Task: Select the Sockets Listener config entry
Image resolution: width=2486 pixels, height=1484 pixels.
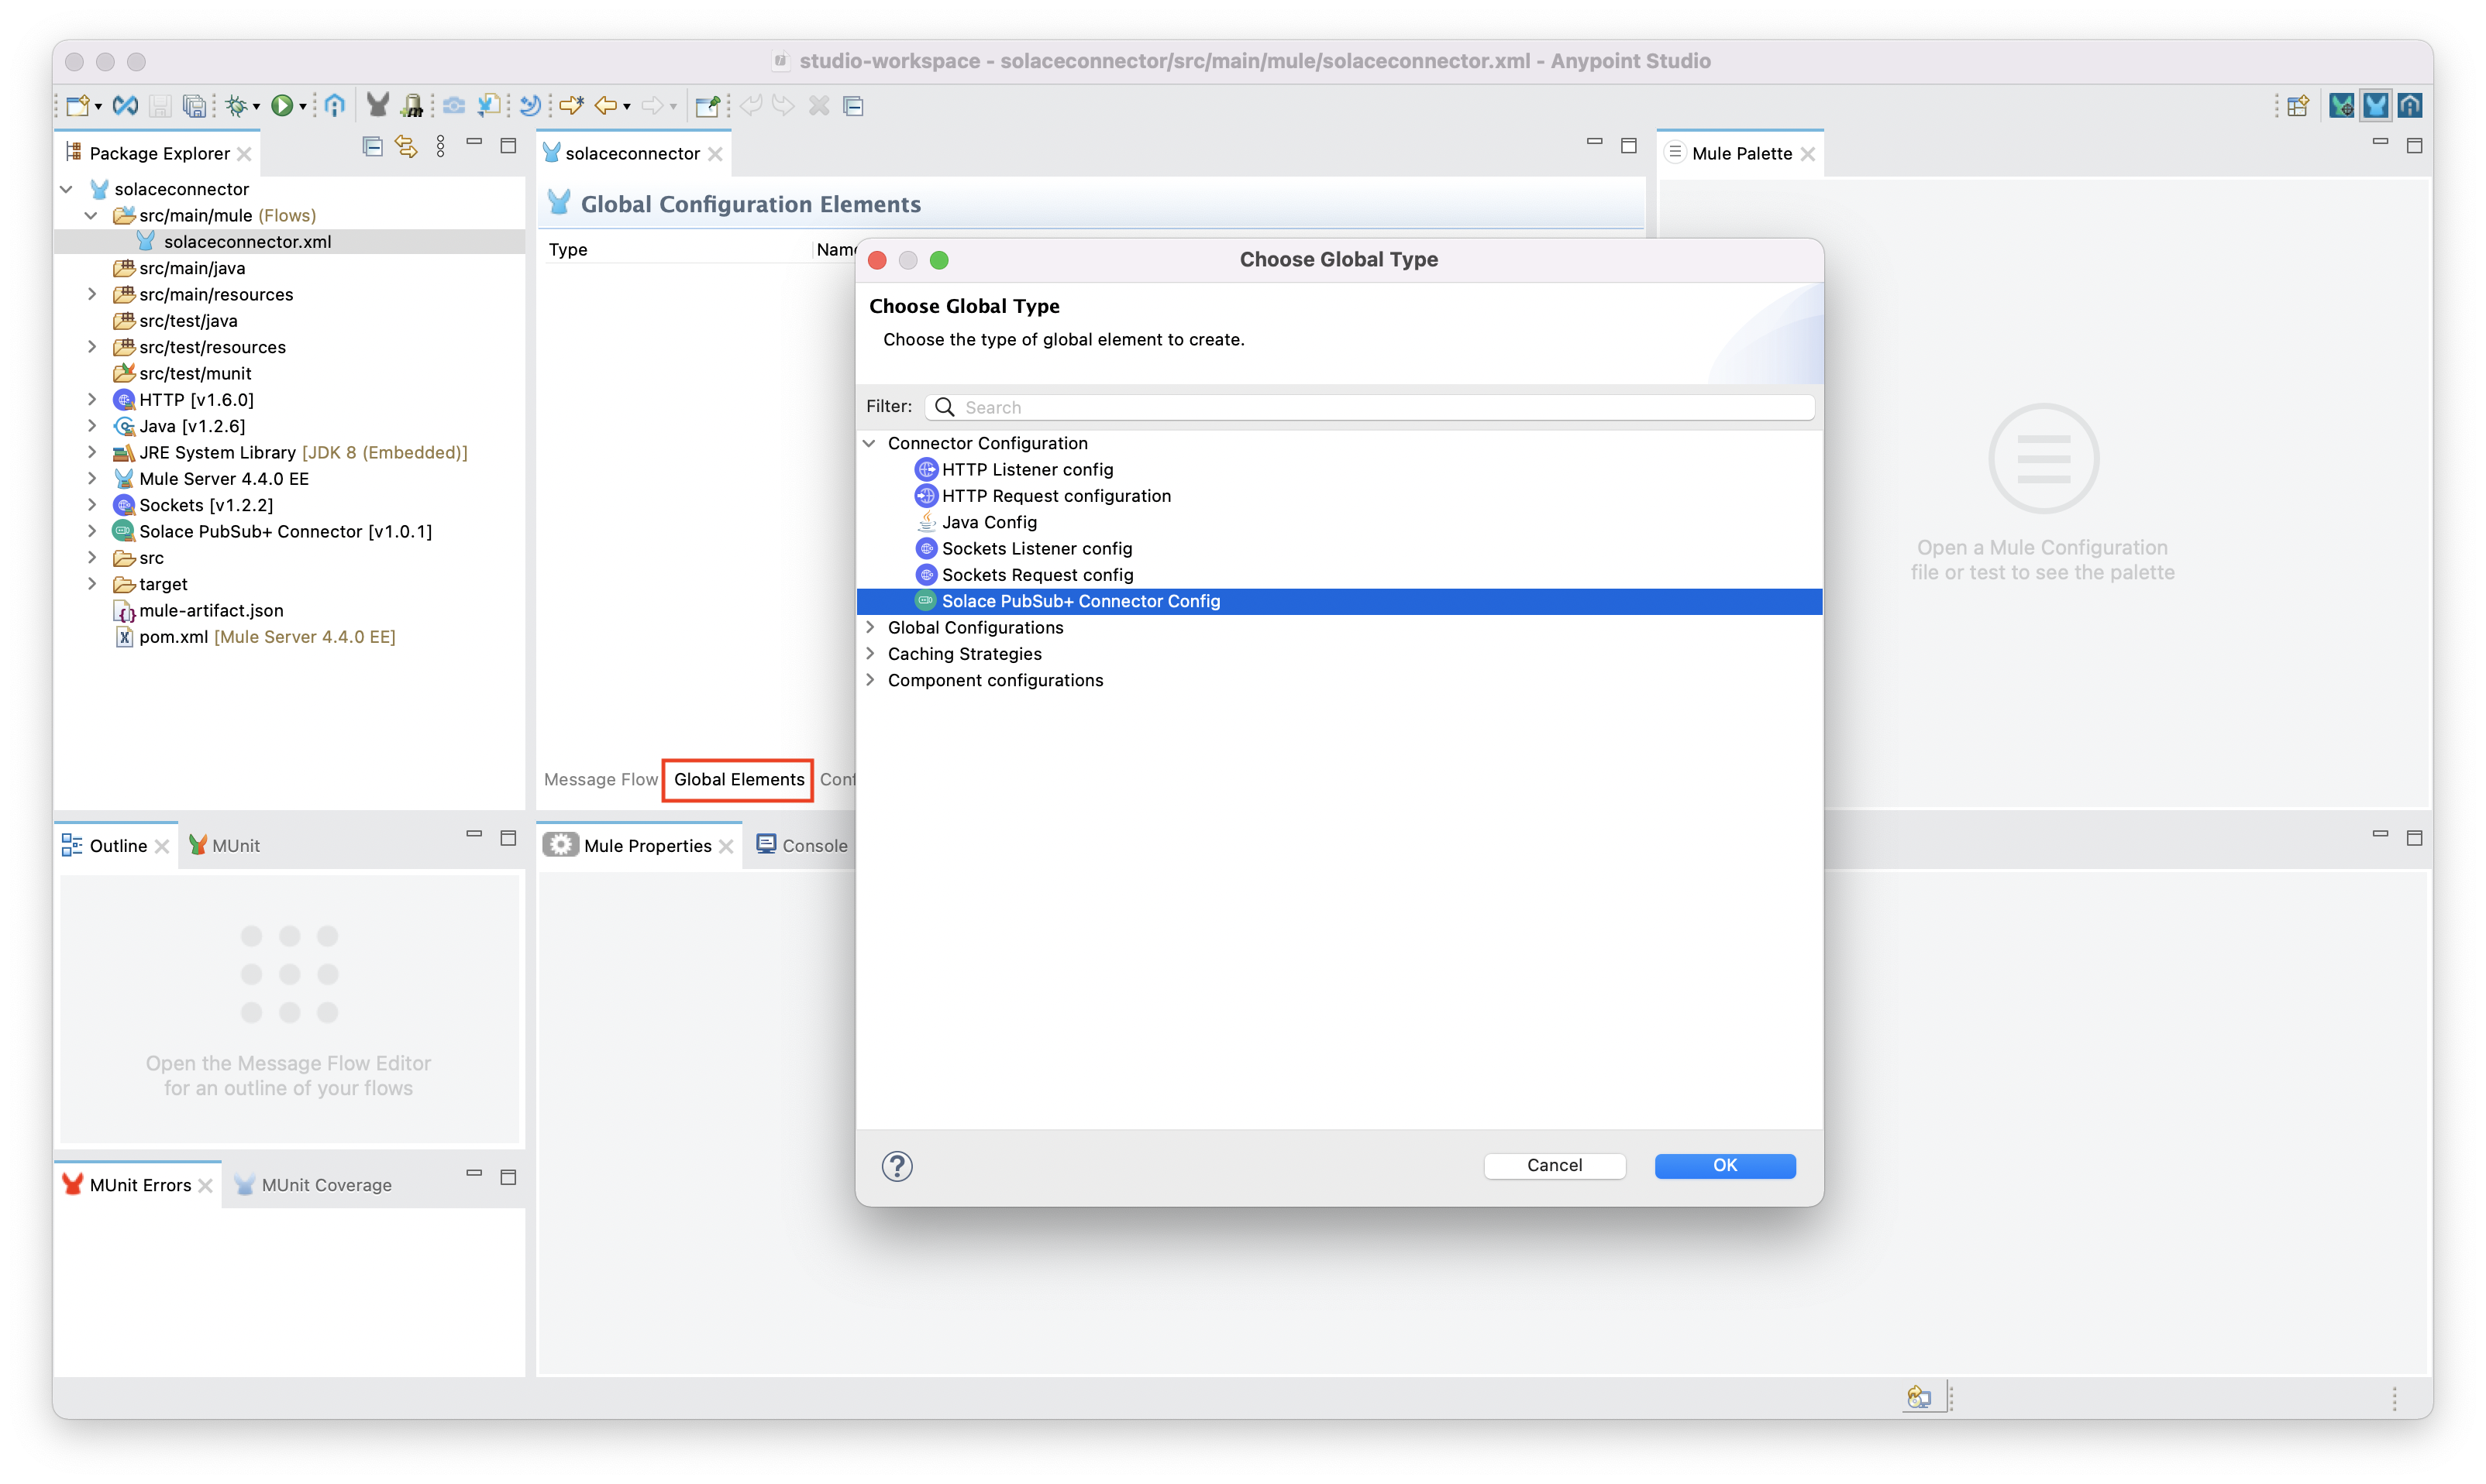Action: click(1036, 548)
